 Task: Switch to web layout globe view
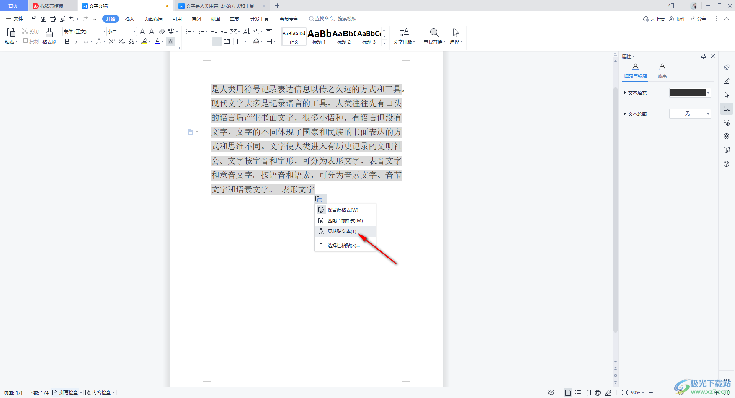598,393
